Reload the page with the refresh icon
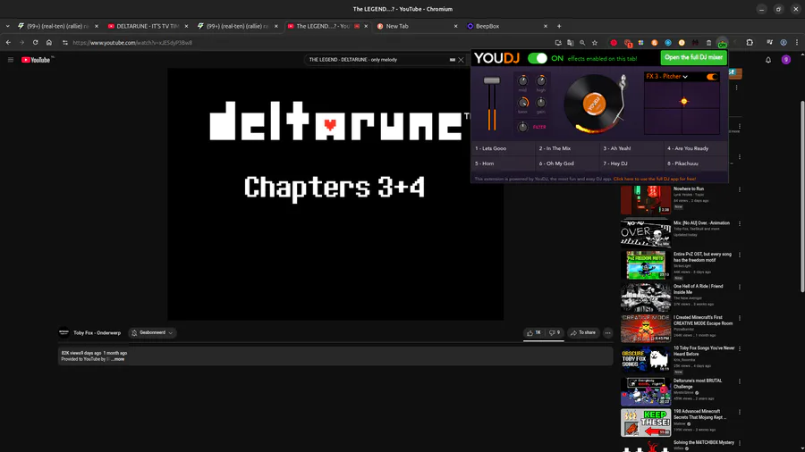The height and width of the screenshot is (452, 805). pyautogui.click(x=36, y=43)
